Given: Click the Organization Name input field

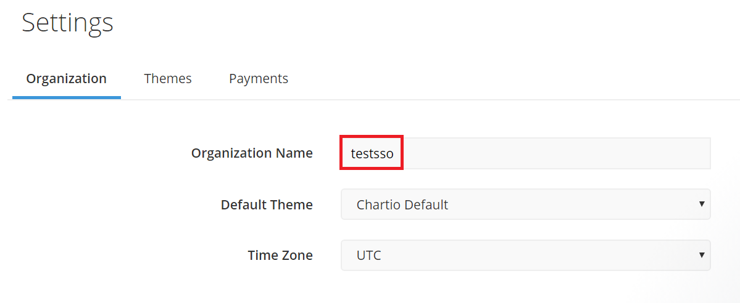Looking at the screenshot, I should pyautogui.click(x=525, y=153).
